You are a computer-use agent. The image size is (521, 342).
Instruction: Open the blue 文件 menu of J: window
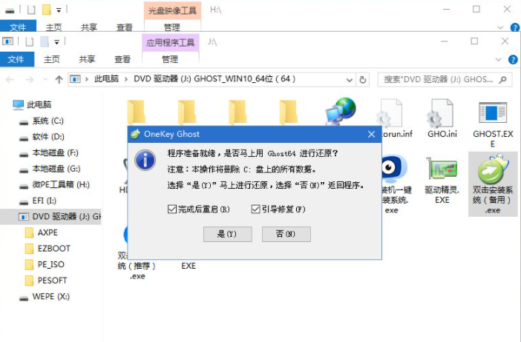pyautogui.click(x=16, y=59)
